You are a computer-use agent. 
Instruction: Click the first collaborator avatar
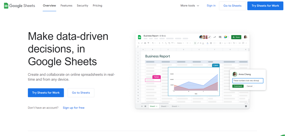[x=201, y=37]
